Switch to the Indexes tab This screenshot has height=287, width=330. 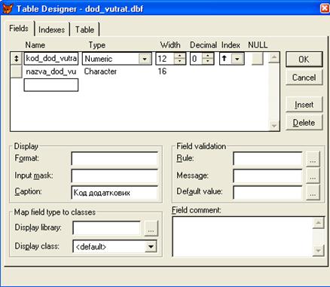(x=52, y=29)
